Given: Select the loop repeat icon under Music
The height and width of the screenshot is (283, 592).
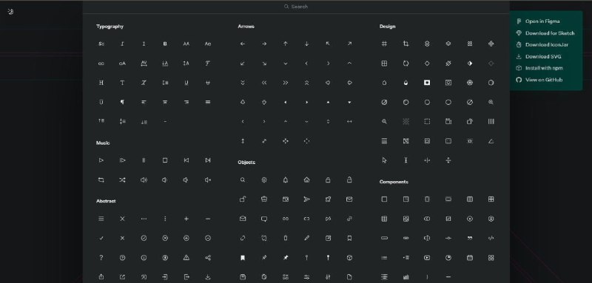Looking at the screenshot, I should 101,180.
